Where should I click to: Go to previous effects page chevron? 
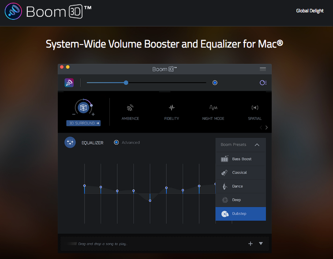pos(261,127)
